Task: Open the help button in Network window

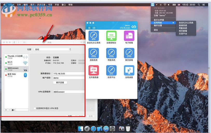Action: coord(92,109)
